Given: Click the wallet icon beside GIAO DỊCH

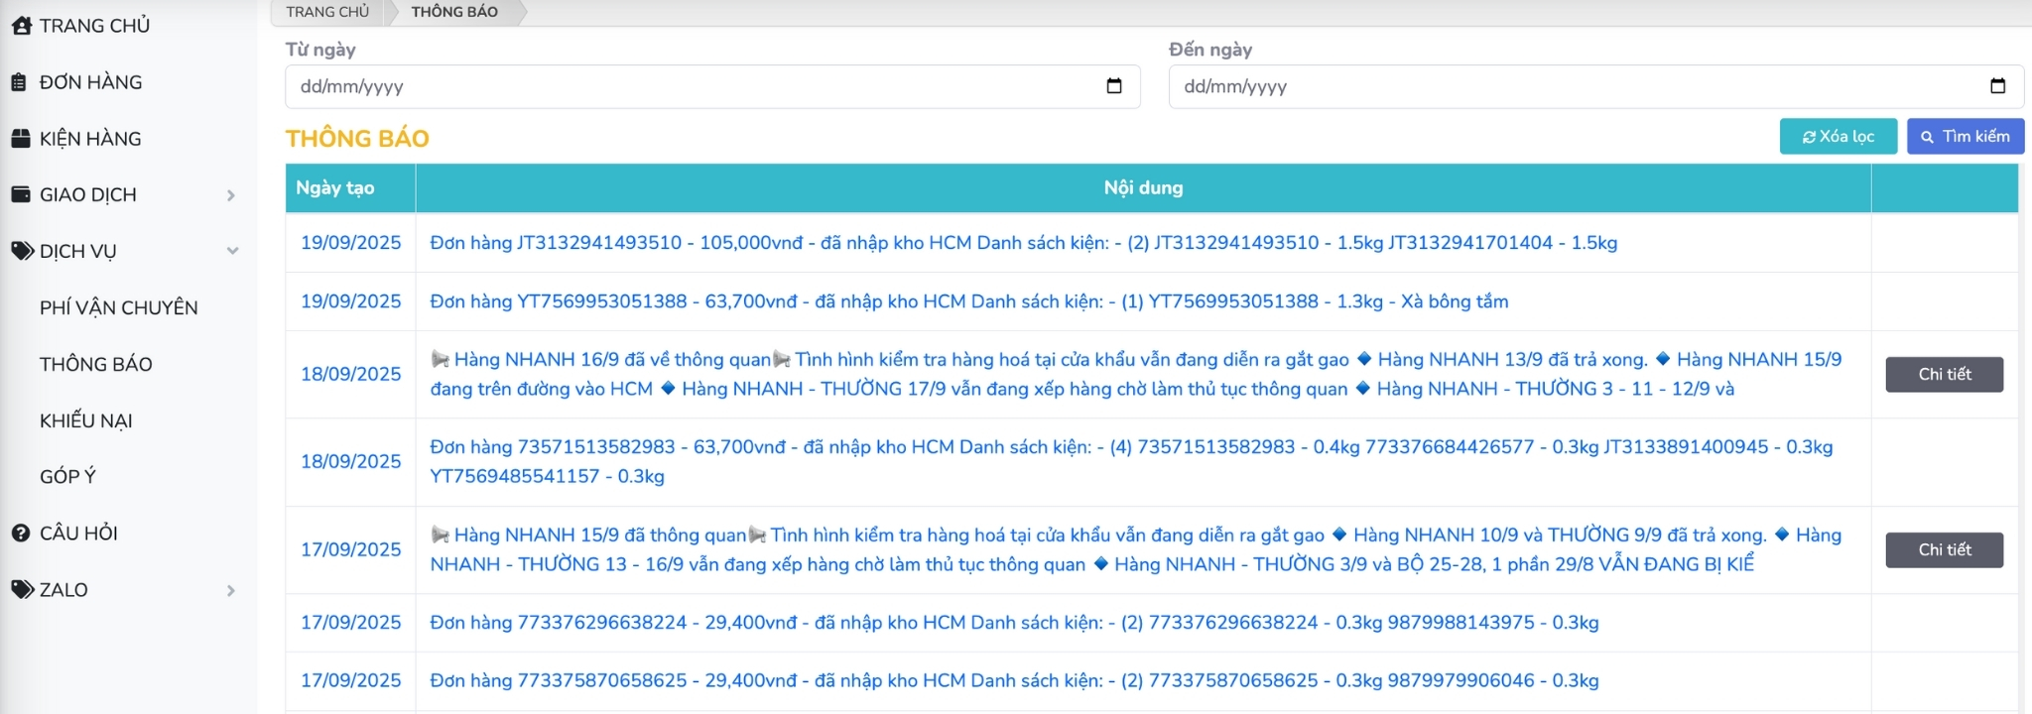Looking at the screenshot, I should 21,194.
